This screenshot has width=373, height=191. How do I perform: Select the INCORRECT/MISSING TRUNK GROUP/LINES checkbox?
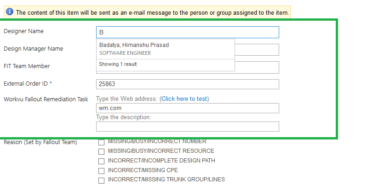point(101,180)
